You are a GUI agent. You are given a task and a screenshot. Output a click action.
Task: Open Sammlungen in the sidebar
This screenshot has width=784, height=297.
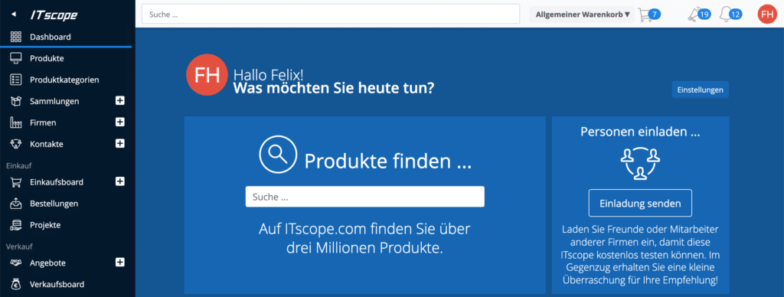(x=54, y=102)
